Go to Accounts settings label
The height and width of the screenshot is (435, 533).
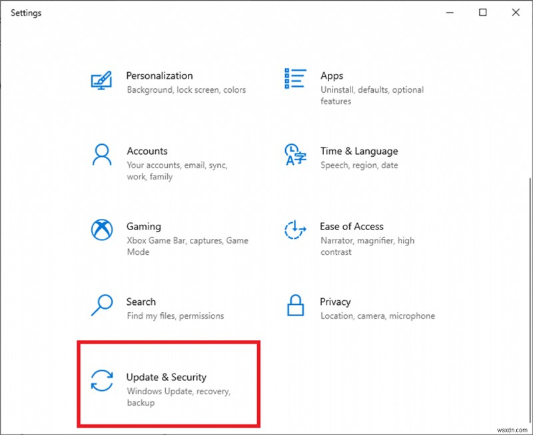[147, 151]
